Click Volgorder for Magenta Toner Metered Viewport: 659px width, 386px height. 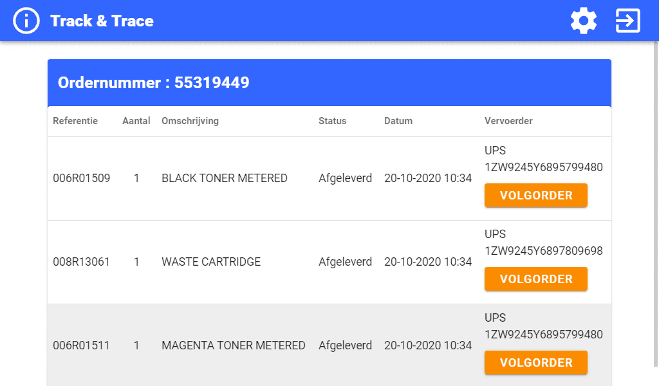[x=536, y=362]
